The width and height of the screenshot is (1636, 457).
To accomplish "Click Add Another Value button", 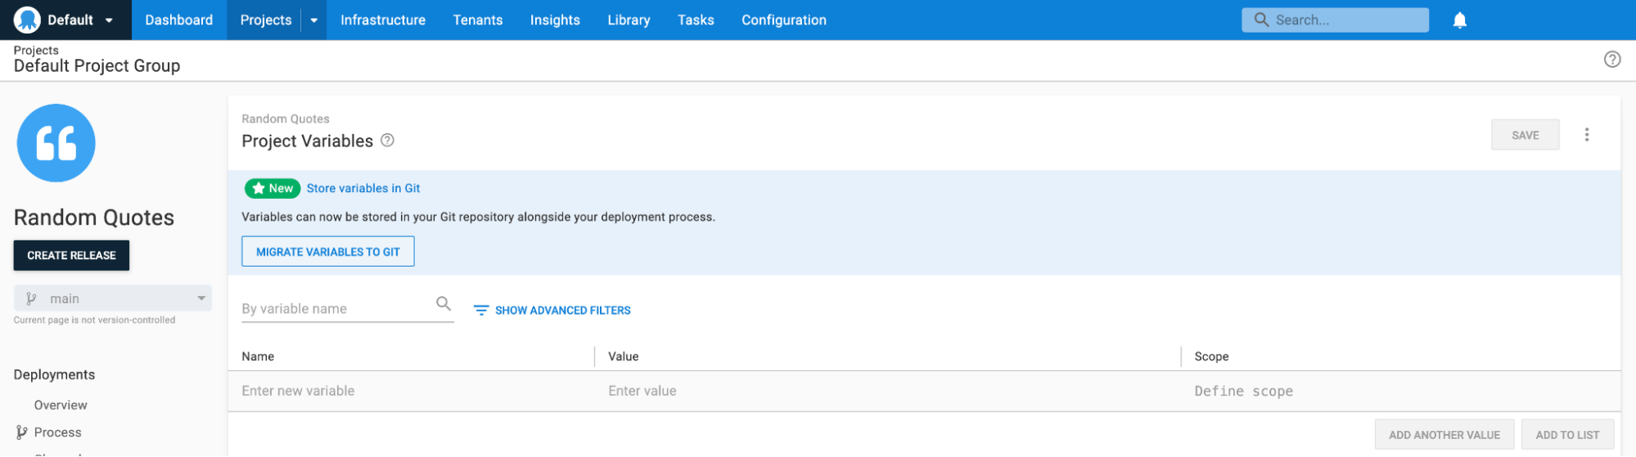I will pos(1444,435).
